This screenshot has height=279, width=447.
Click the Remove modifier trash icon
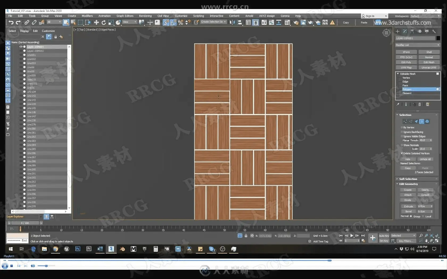click(420, 104)
